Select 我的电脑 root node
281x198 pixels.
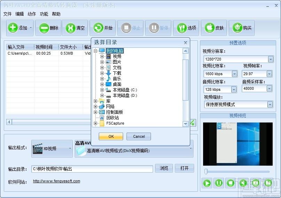(115, 51)
